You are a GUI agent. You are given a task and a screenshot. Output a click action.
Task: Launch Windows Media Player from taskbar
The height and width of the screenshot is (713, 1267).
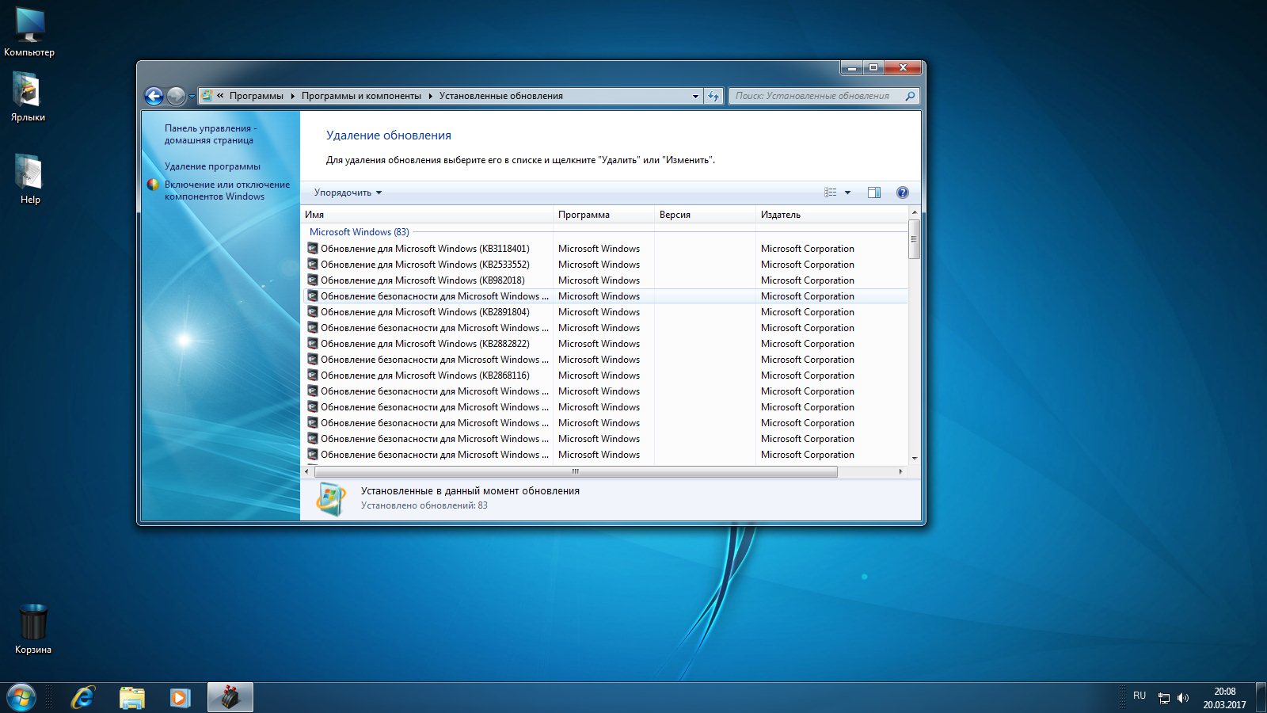(181, 697)
